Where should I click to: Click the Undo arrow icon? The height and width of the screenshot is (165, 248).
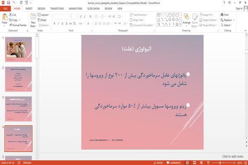tap(14, 2)
